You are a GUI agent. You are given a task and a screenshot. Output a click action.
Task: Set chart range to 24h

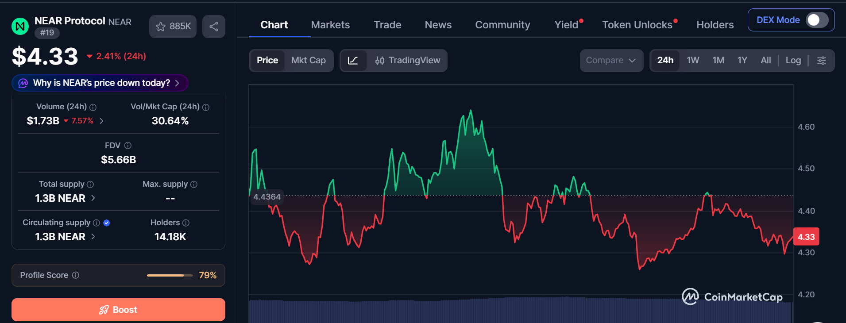click(665, 61)
